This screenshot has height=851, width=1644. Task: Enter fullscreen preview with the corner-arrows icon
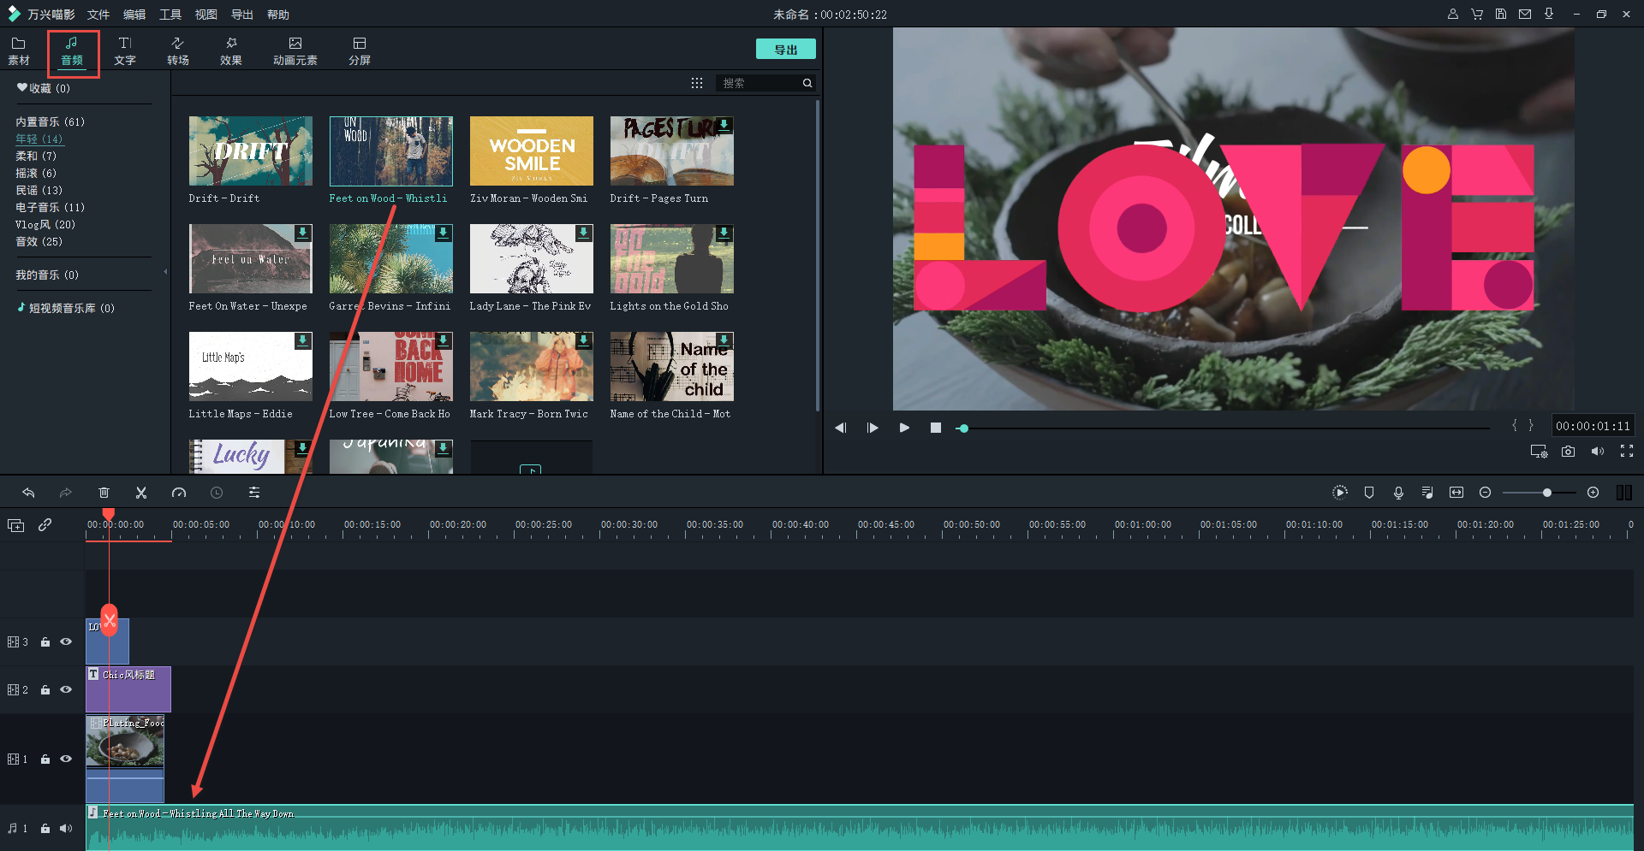pyautogui.click(x=1627, y=452)
